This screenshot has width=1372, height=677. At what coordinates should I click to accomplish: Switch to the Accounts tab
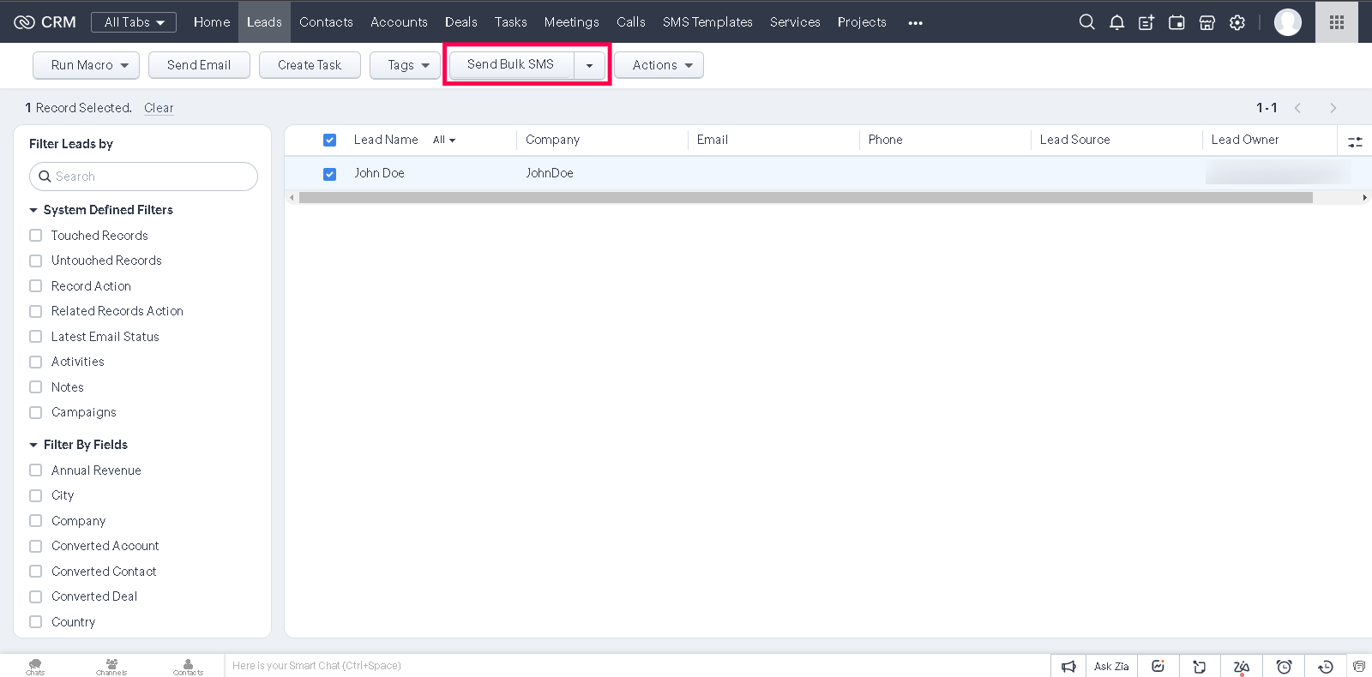pyautogui.click(x=399, y=22)
